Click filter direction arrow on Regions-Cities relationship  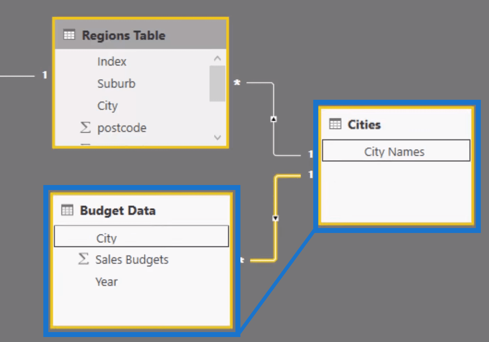coord(273,119)
